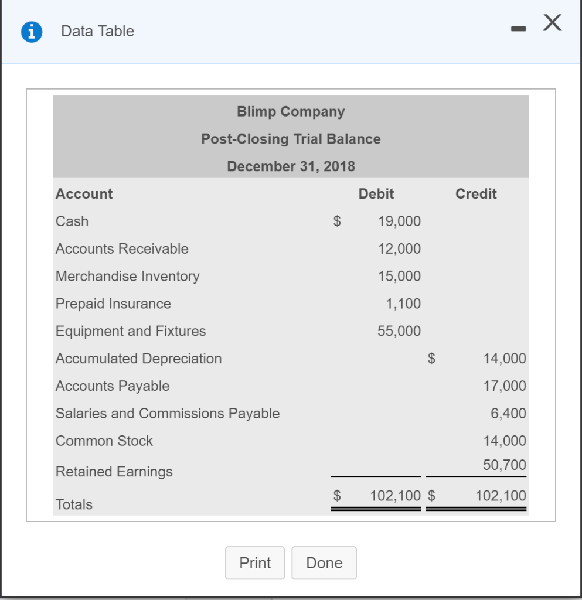
Task: Select the Post-Closing Trial Balance heading
Action: pos(291,139)
